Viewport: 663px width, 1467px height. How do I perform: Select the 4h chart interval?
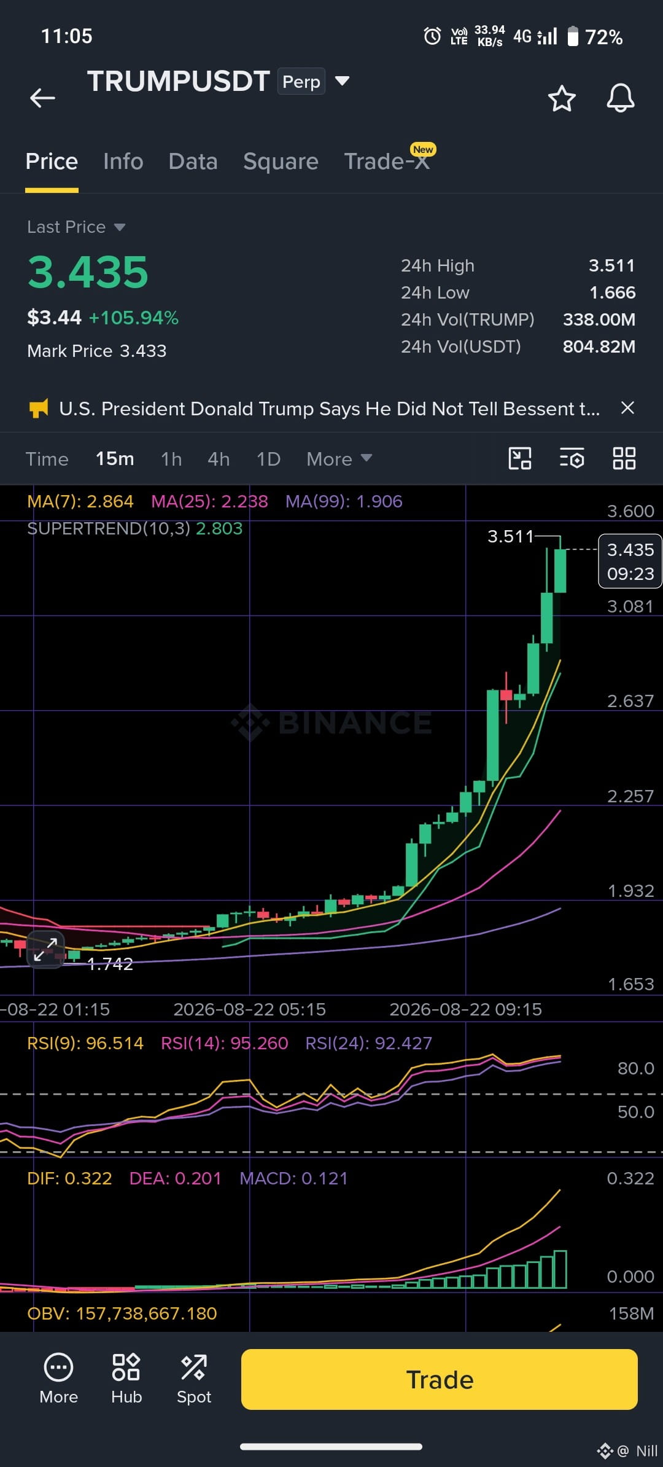(x=219, y=459)
